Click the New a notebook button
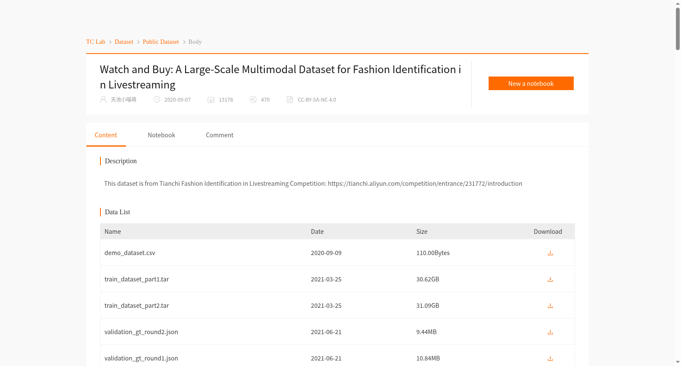 tap(531, 83)
